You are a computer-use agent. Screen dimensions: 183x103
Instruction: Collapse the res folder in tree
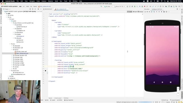pyautogui.click(x=10, y=44)
